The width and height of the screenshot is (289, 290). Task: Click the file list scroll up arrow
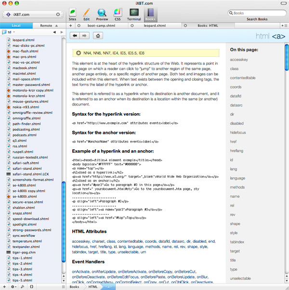pyautogui.click(x=64, y=276)
